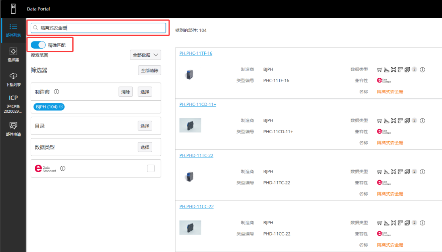Click the PH.PHC-11CD-11+ product thumbnail
Viewport: 442px width, 252px height.
[190, 126]
